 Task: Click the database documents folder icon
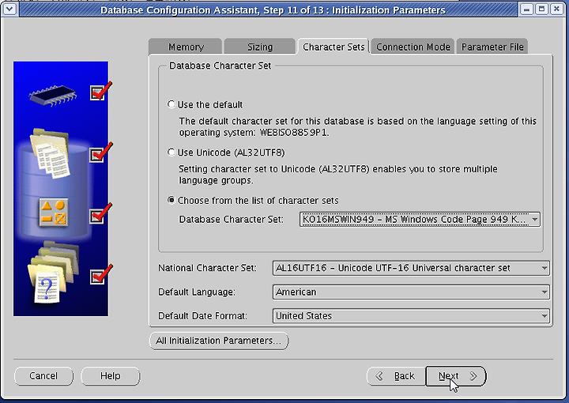point(50,153)
